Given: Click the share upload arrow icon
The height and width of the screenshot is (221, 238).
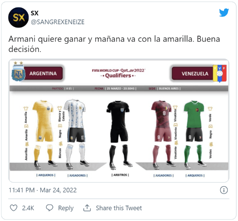Looking at the screenshot, I should pyautogui.click(x=87, y=208).
